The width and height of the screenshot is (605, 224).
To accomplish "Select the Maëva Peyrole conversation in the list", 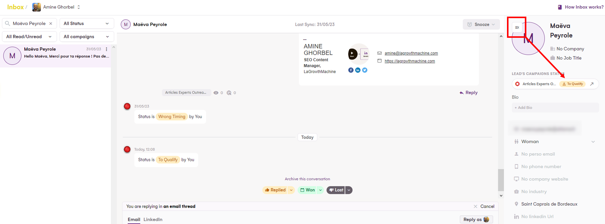I will (x=55, y=56).
